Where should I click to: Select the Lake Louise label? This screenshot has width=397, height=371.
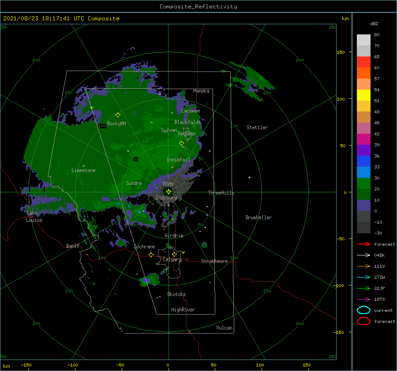[x=34, y=217]
